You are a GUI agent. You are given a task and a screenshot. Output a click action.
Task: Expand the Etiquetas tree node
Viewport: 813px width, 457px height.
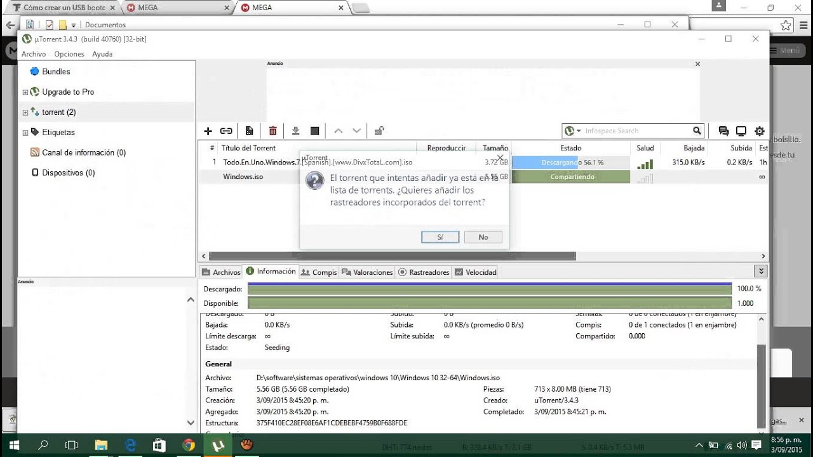click(x=25, y=133)
